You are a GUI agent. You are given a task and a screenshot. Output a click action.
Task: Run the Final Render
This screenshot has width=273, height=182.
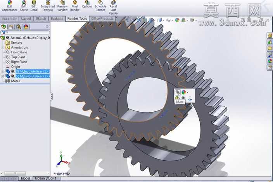75,6
